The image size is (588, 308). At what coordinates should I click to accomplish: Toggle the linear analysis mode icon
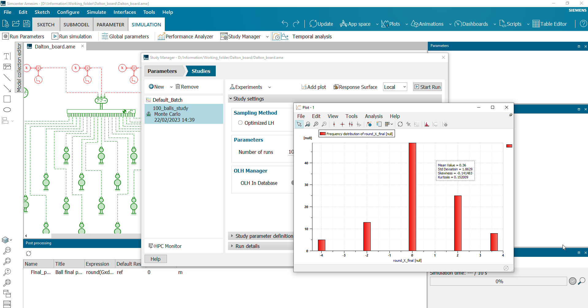[x=285, y=36]
